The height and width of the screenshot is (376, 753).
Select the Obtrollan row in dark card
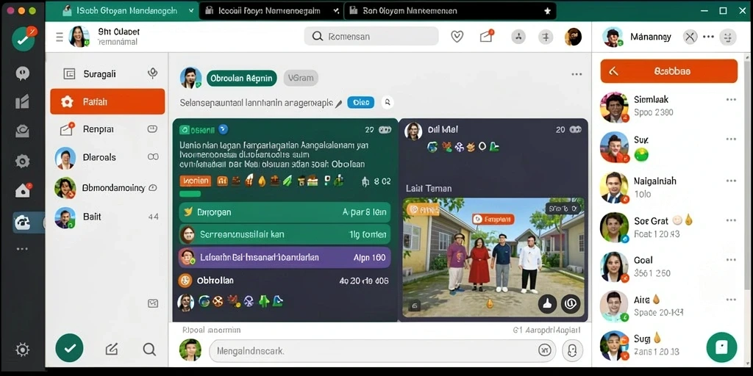pyautogui.click(x=285, y=281)
